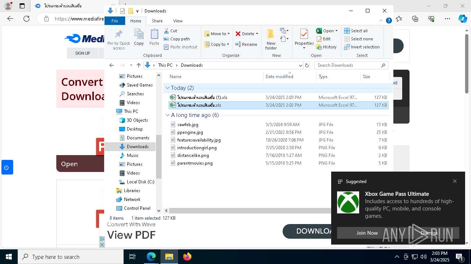The image size is (471, 264).
Task: Go back in Explorer navigation
Action: tap(111, 65)
